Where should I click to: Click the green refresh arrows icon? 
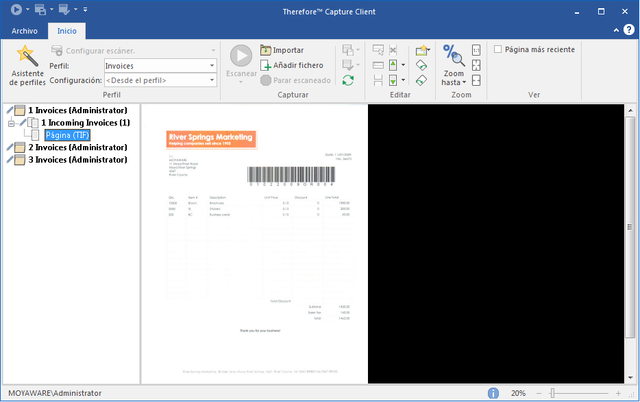348,80
